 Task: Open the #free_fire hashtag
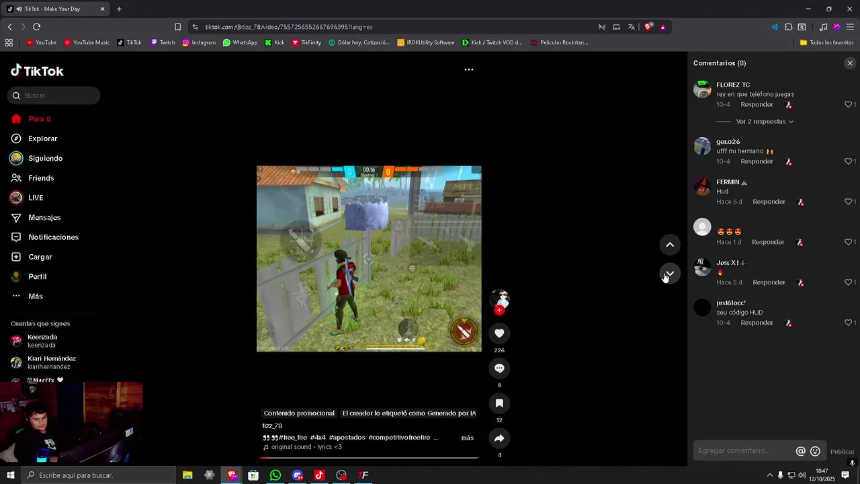(294, 438)
